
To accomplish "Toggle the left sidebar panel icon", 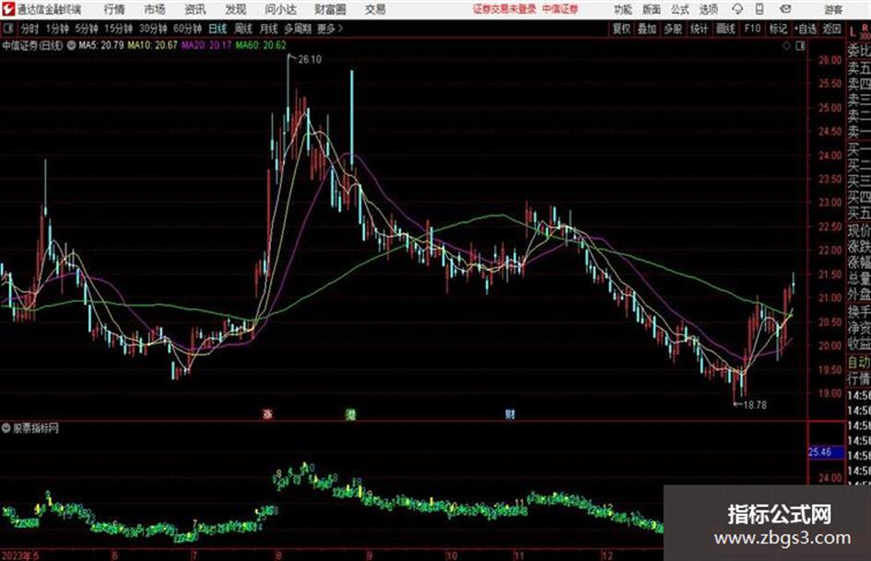I will coord(7,29).
